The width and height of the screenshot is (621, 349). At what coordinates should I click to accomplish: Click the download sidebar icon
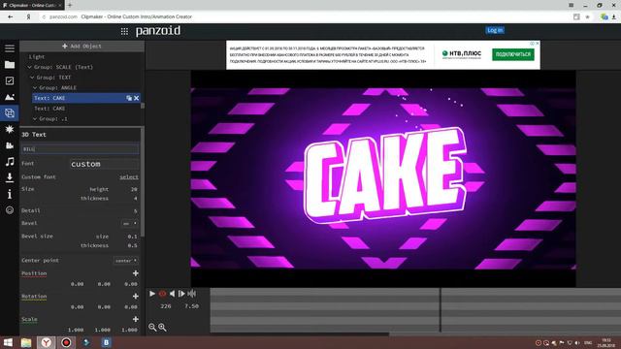[x=10, y=177]
